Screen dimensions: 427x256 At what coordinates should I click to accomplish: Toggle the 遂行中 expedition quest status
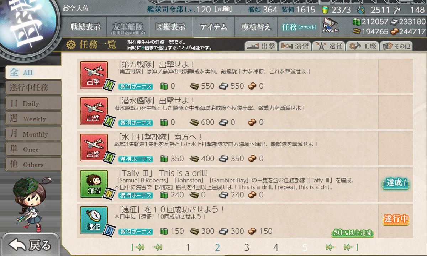(x=395, y=219)
